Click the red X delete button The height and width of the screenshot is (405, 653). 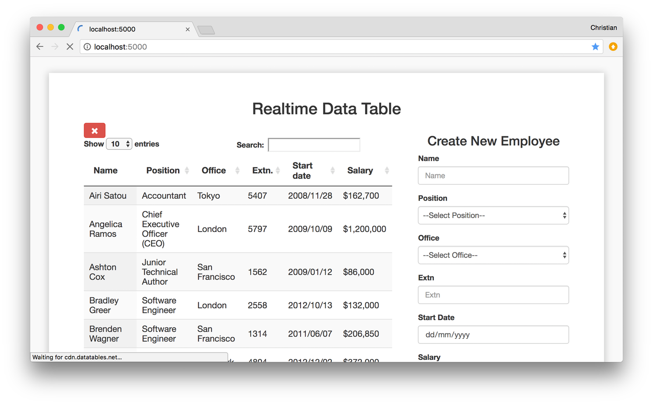95,130
